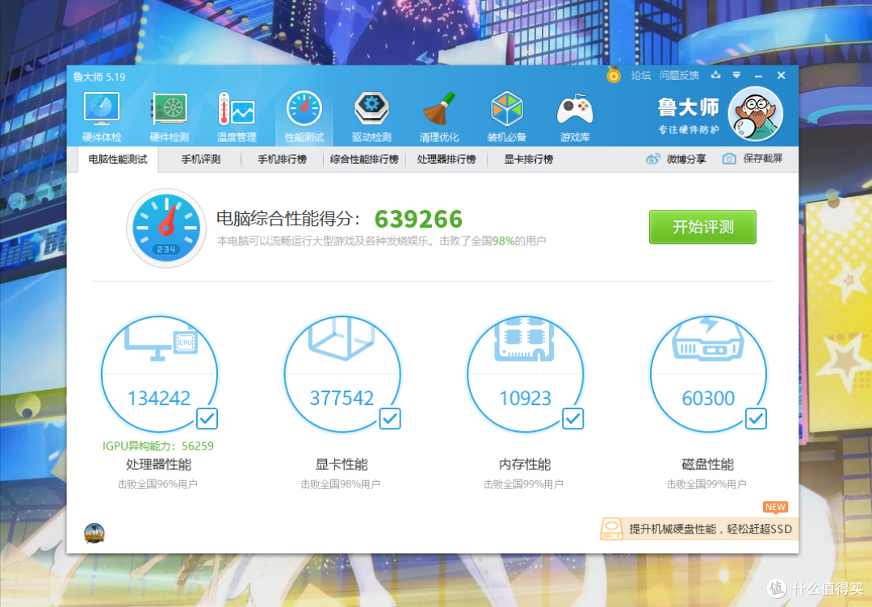Image resolution: width=872 pixels, height=607 pixels.
Task: Click the 磁盘性能 label
Action: [707, 464]
